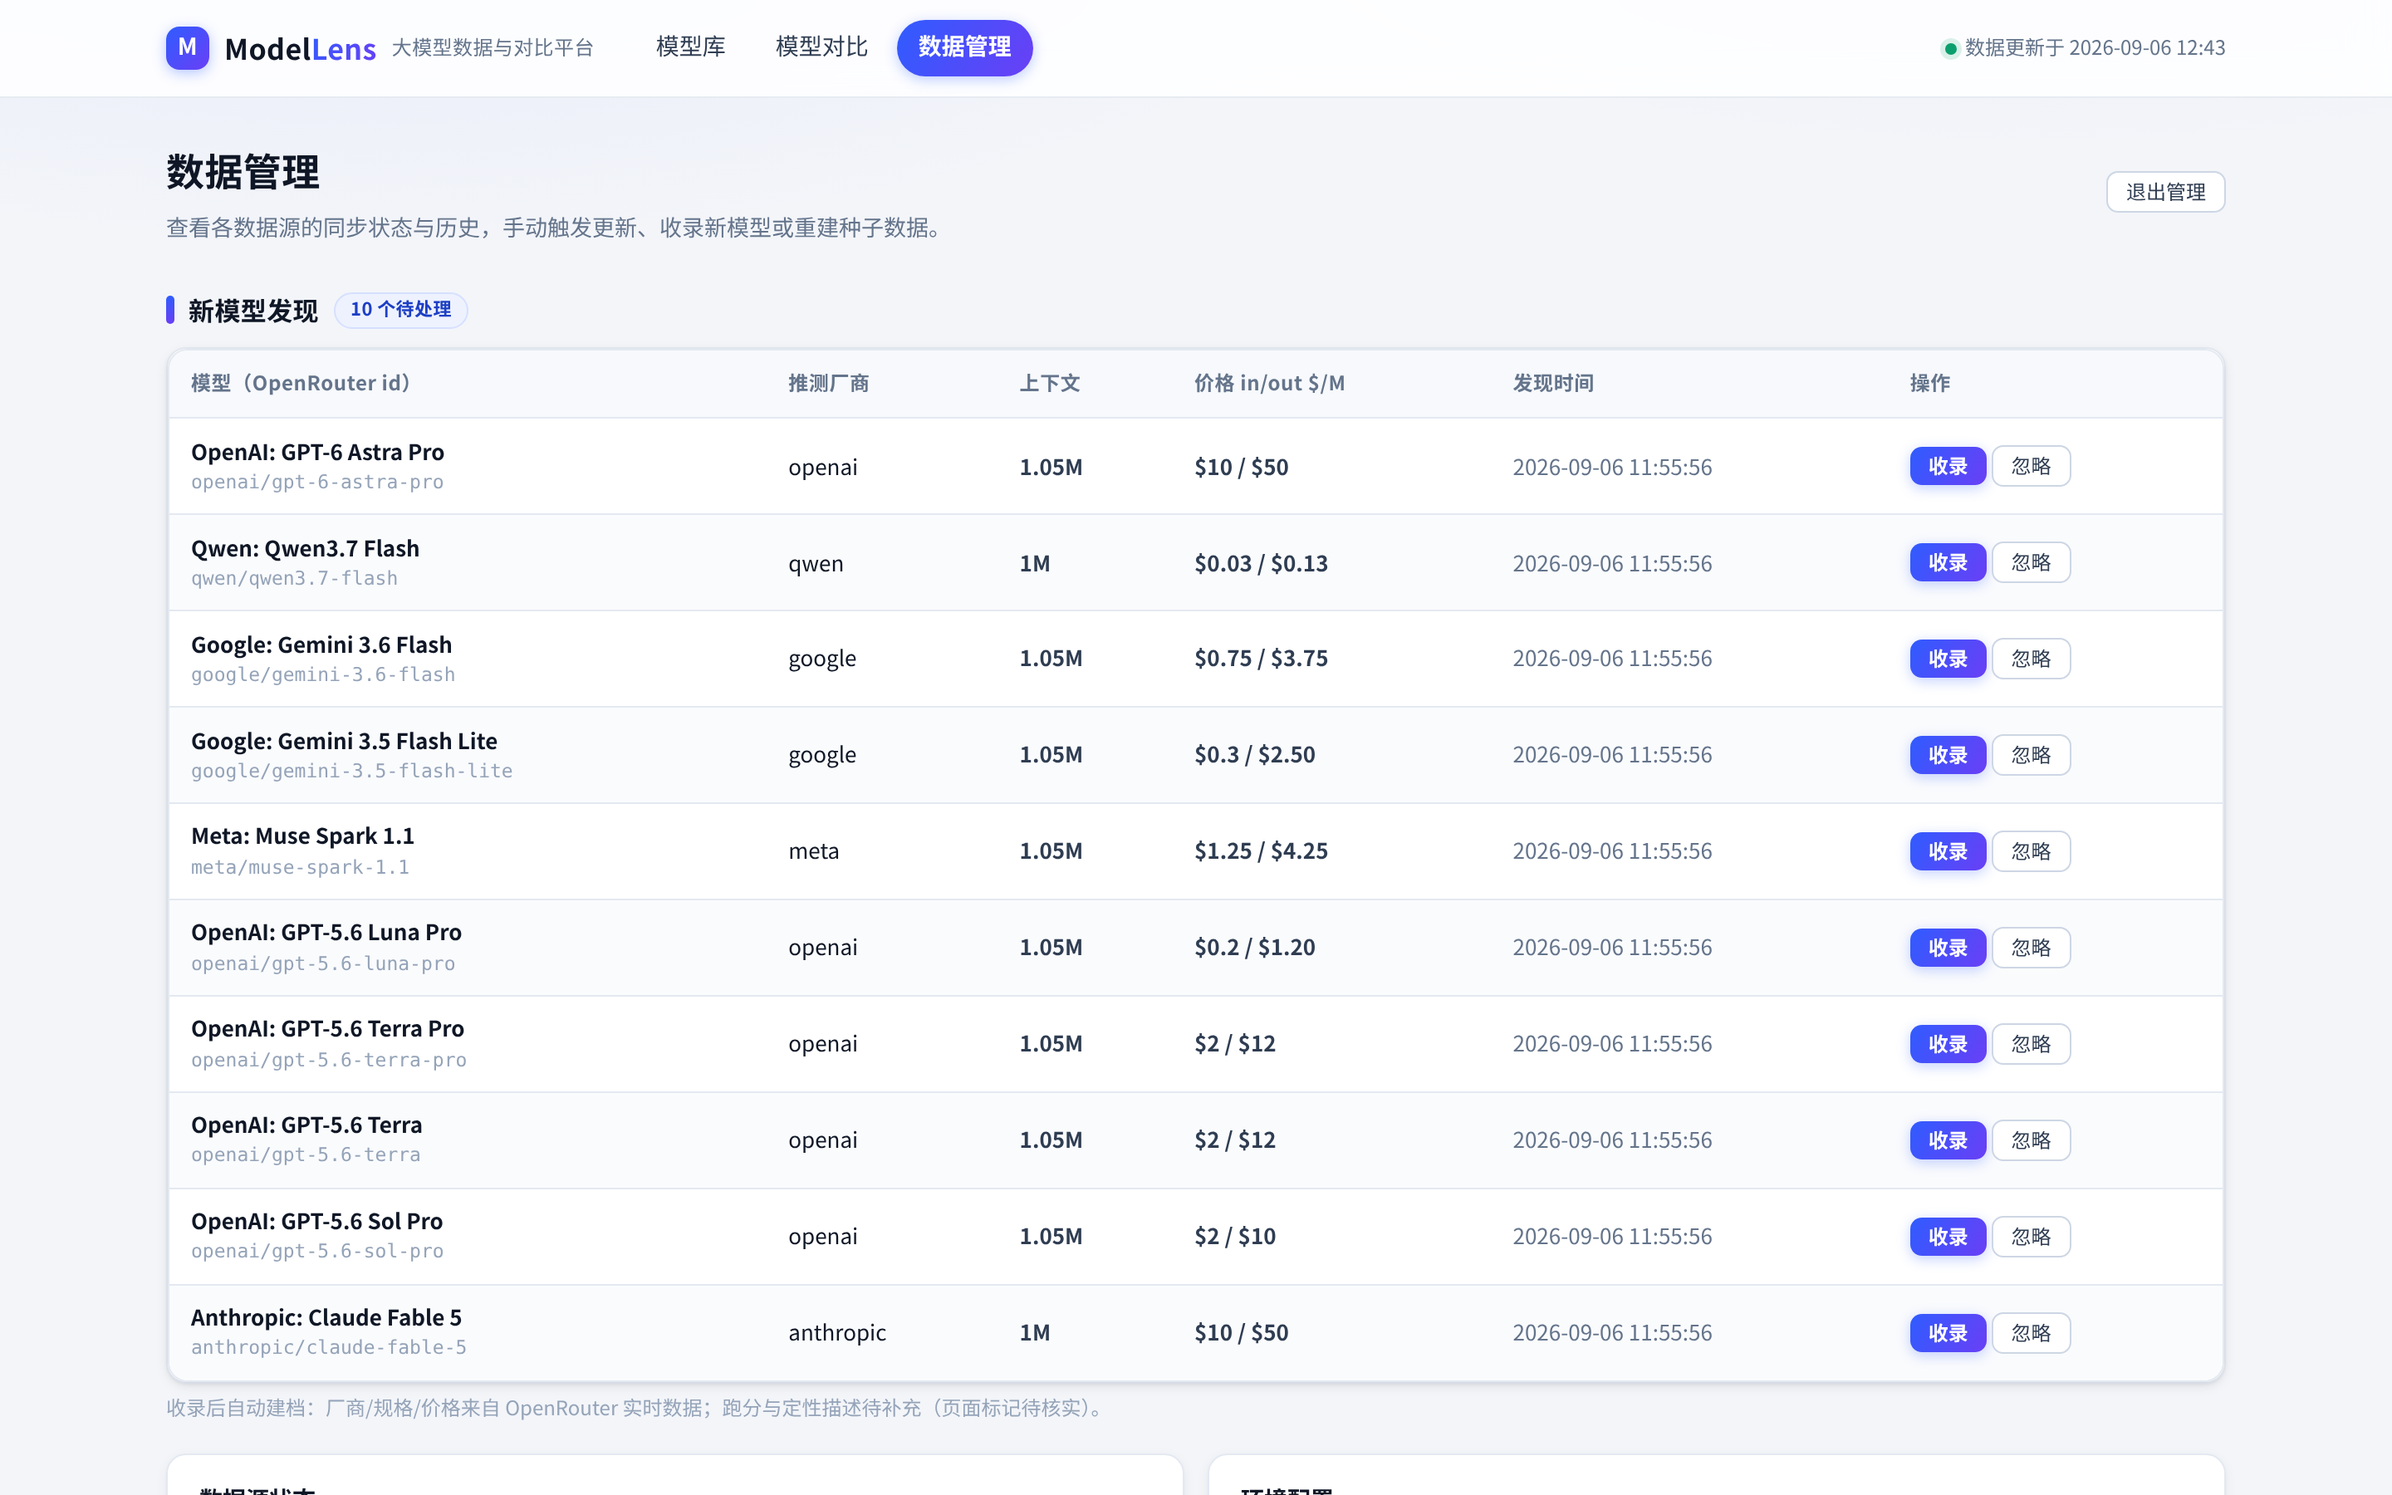Click 忽略 for Gemini 3.5 Flash Lite
2392x1495 pixels.
(2030, 756)
